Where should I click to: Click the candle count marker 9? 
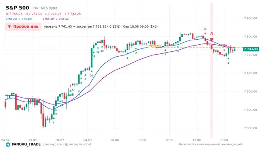(85, 79)
